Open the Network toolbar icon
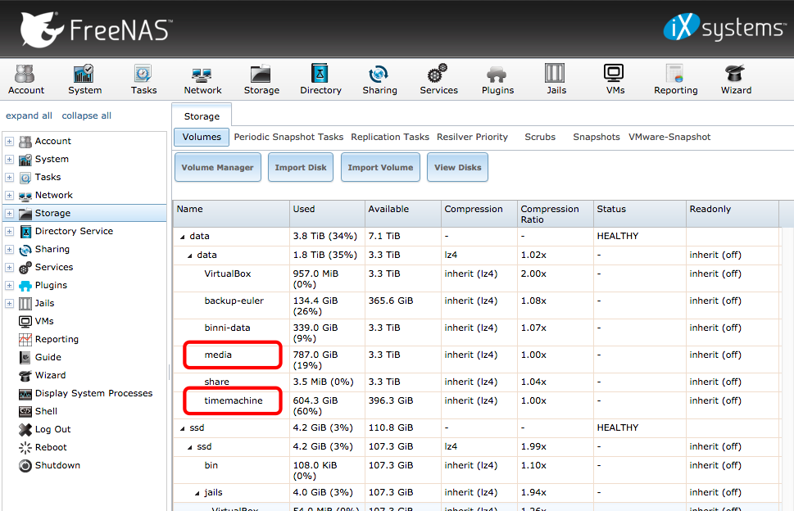Screen dimensions: 794x511 [202, 80]
